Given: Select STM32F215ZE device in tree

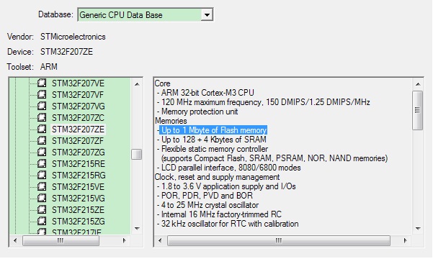Looking at the screenshot, I should 78,210.
